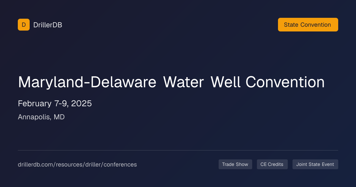Click the word Maryland-Delaware in the heading
This screenshot has height=187, width=356.
click(87, 82)
